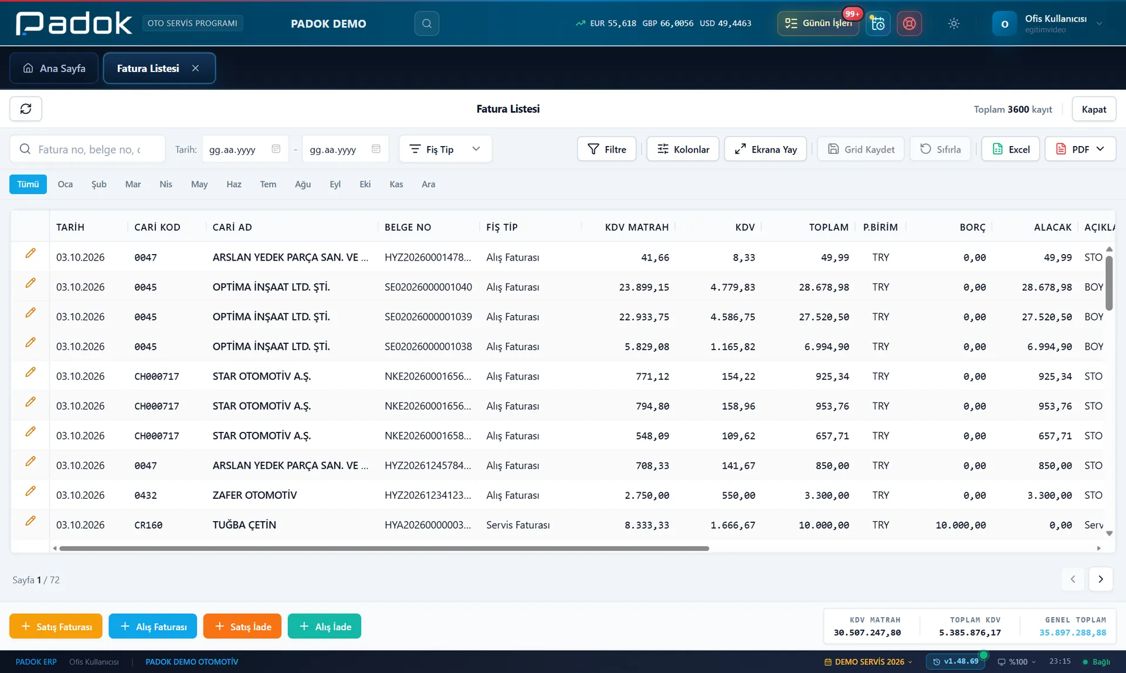Expand the Fiş Tip dropdown
This screenshot has width=1126, height=673.
tap(445, 149)
